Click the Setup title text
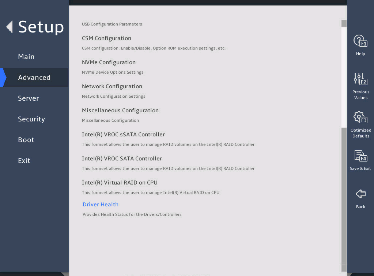Image resolution: width=374 pixels, height=276 pixels. coord(41,27)
